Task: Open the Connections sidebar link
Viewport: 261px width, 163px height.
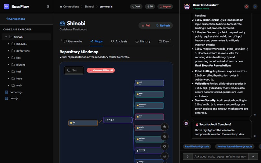Action: [16, 19]
